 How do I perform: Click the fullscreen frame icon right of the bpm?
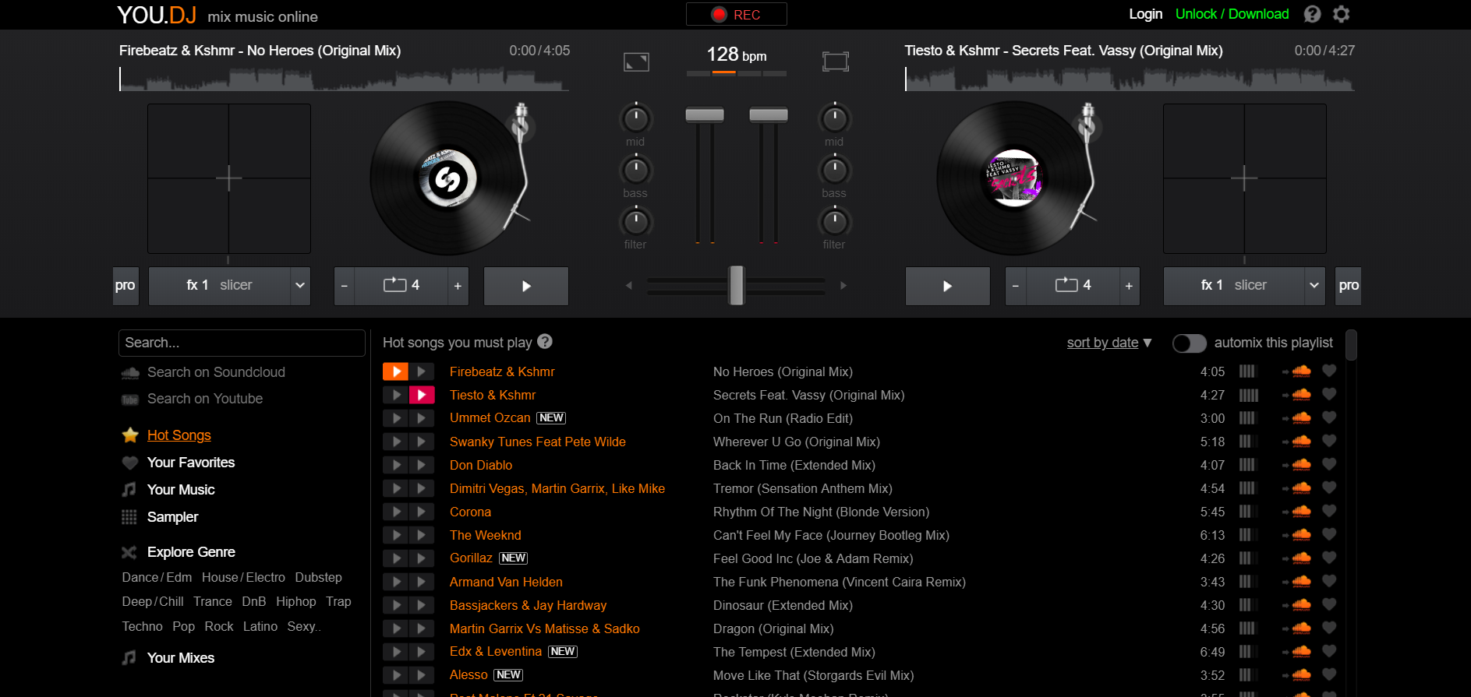(835, 62)
